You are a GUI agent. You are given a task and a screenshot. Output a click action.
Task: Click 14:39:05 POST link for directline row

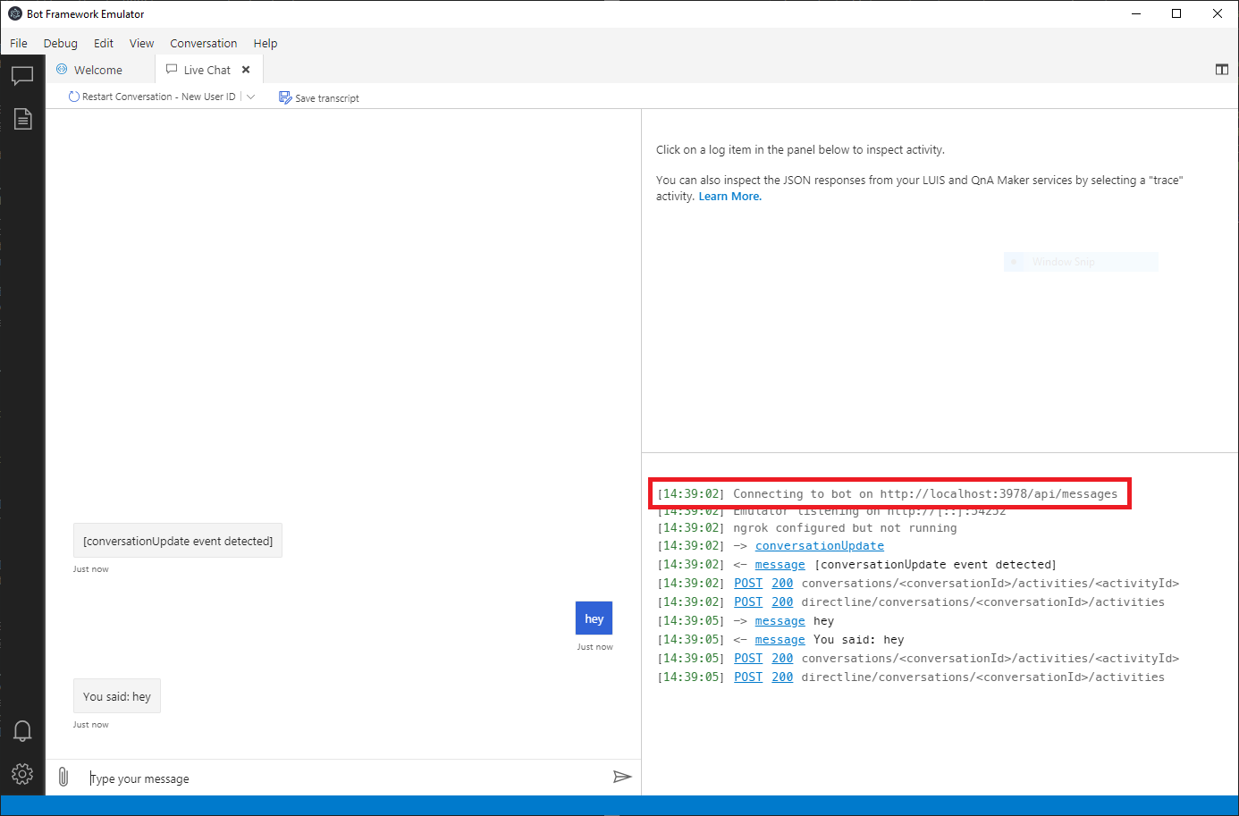point(748,677)
